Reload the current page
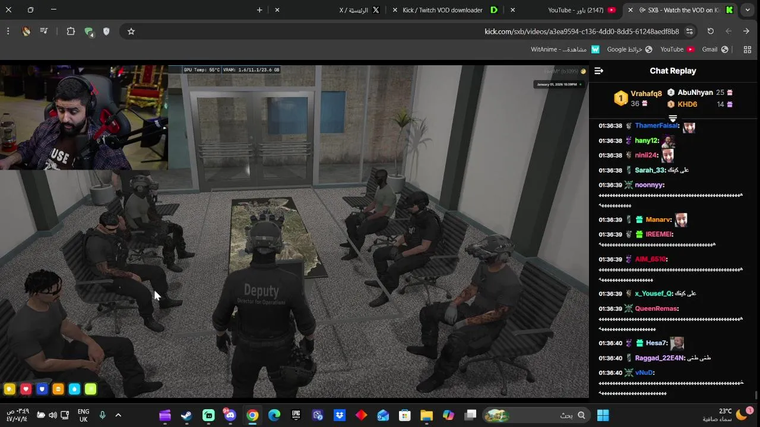The width and height of the screenshot is (760, 427). [710, 31]
